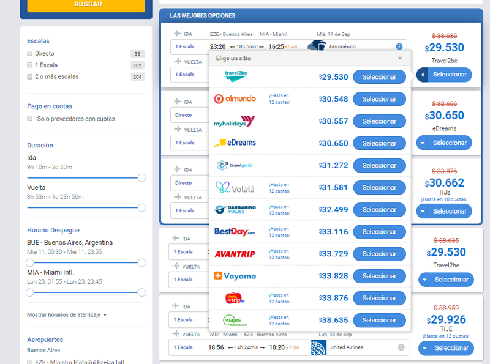Screen dimensions: 490x364
Task: Click the Avantrip logo
Action: 235,254
